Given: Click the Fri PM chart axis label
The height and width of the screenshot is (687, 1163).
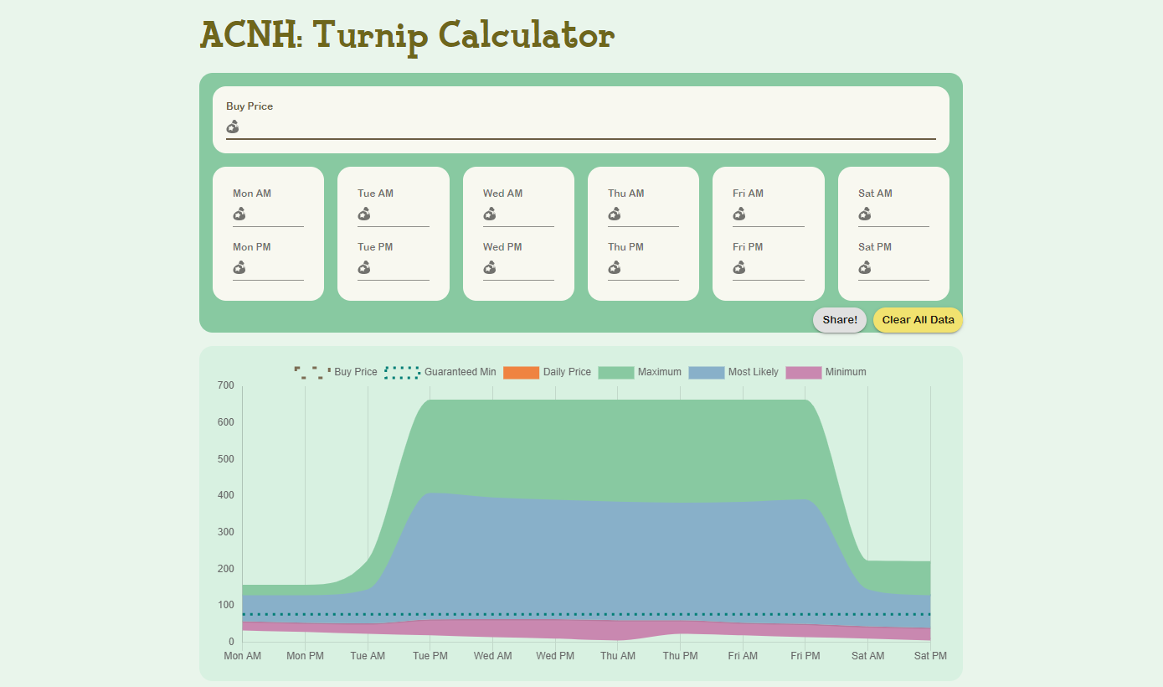Looking at the screenshot, I should click(805, 656).
